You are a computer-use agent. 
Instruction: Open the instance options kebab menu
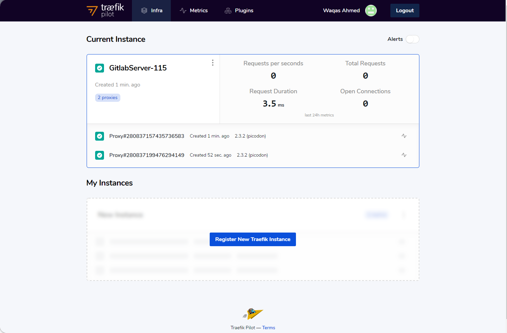[212, 63]
